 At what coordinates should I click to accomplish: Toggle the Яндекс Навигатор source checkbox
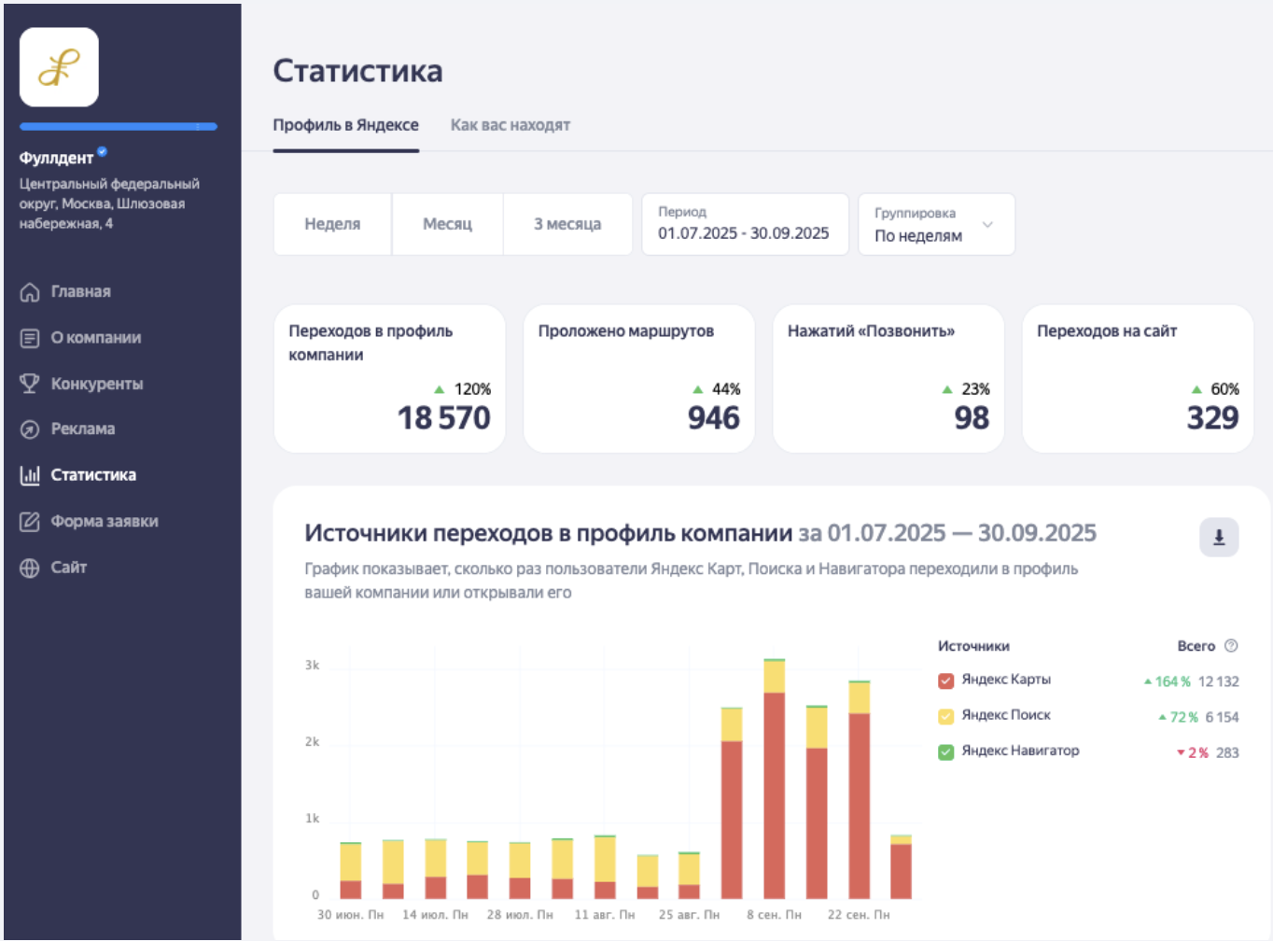945,751
